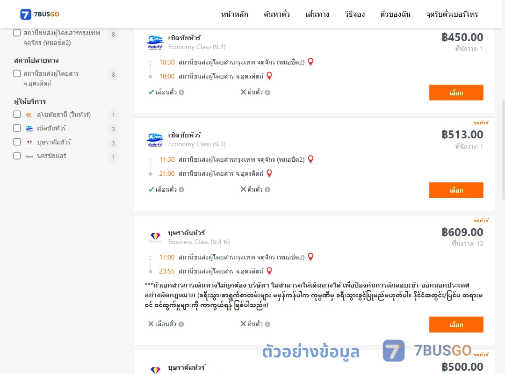Open map pin for 18:00 arrival station
The width and height of the screenshot is (505, 374).
click(x=270, y=76)
